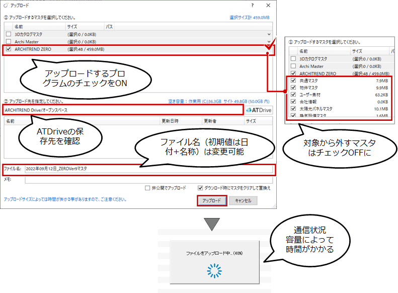Open the ATDrive destination button
398x293 pixels.
pyautogui.click(x=259, y=110)
